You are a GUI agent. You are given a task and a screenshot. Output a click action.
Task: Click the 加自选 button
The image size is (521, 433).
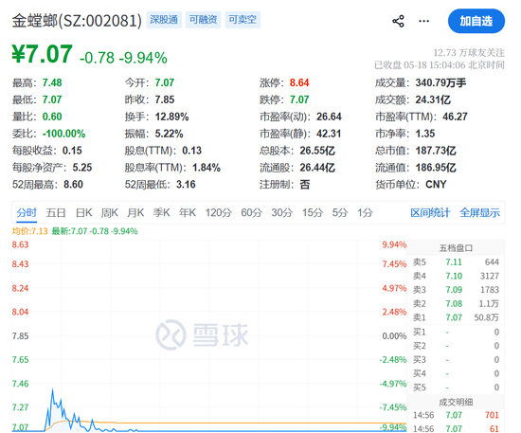click(476, 21)
